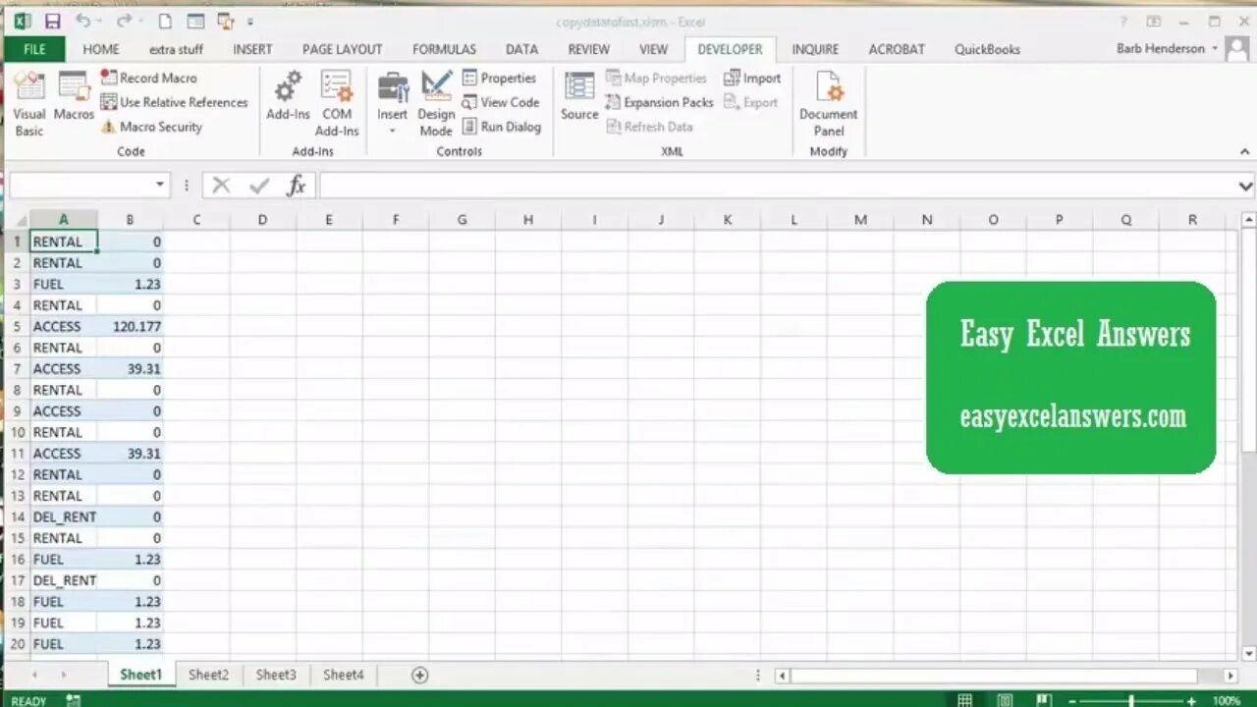Open the FILE tab
Viewport: 1257px width, 707px height.
(34, 49)
